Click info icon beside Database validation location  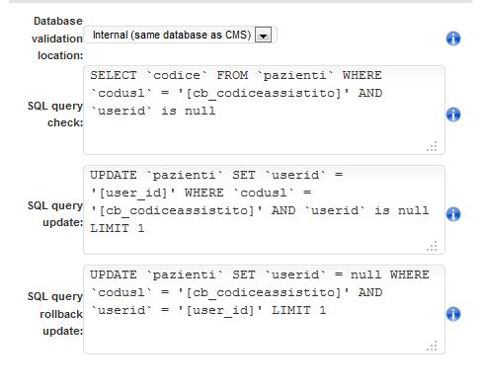(453, 39)
